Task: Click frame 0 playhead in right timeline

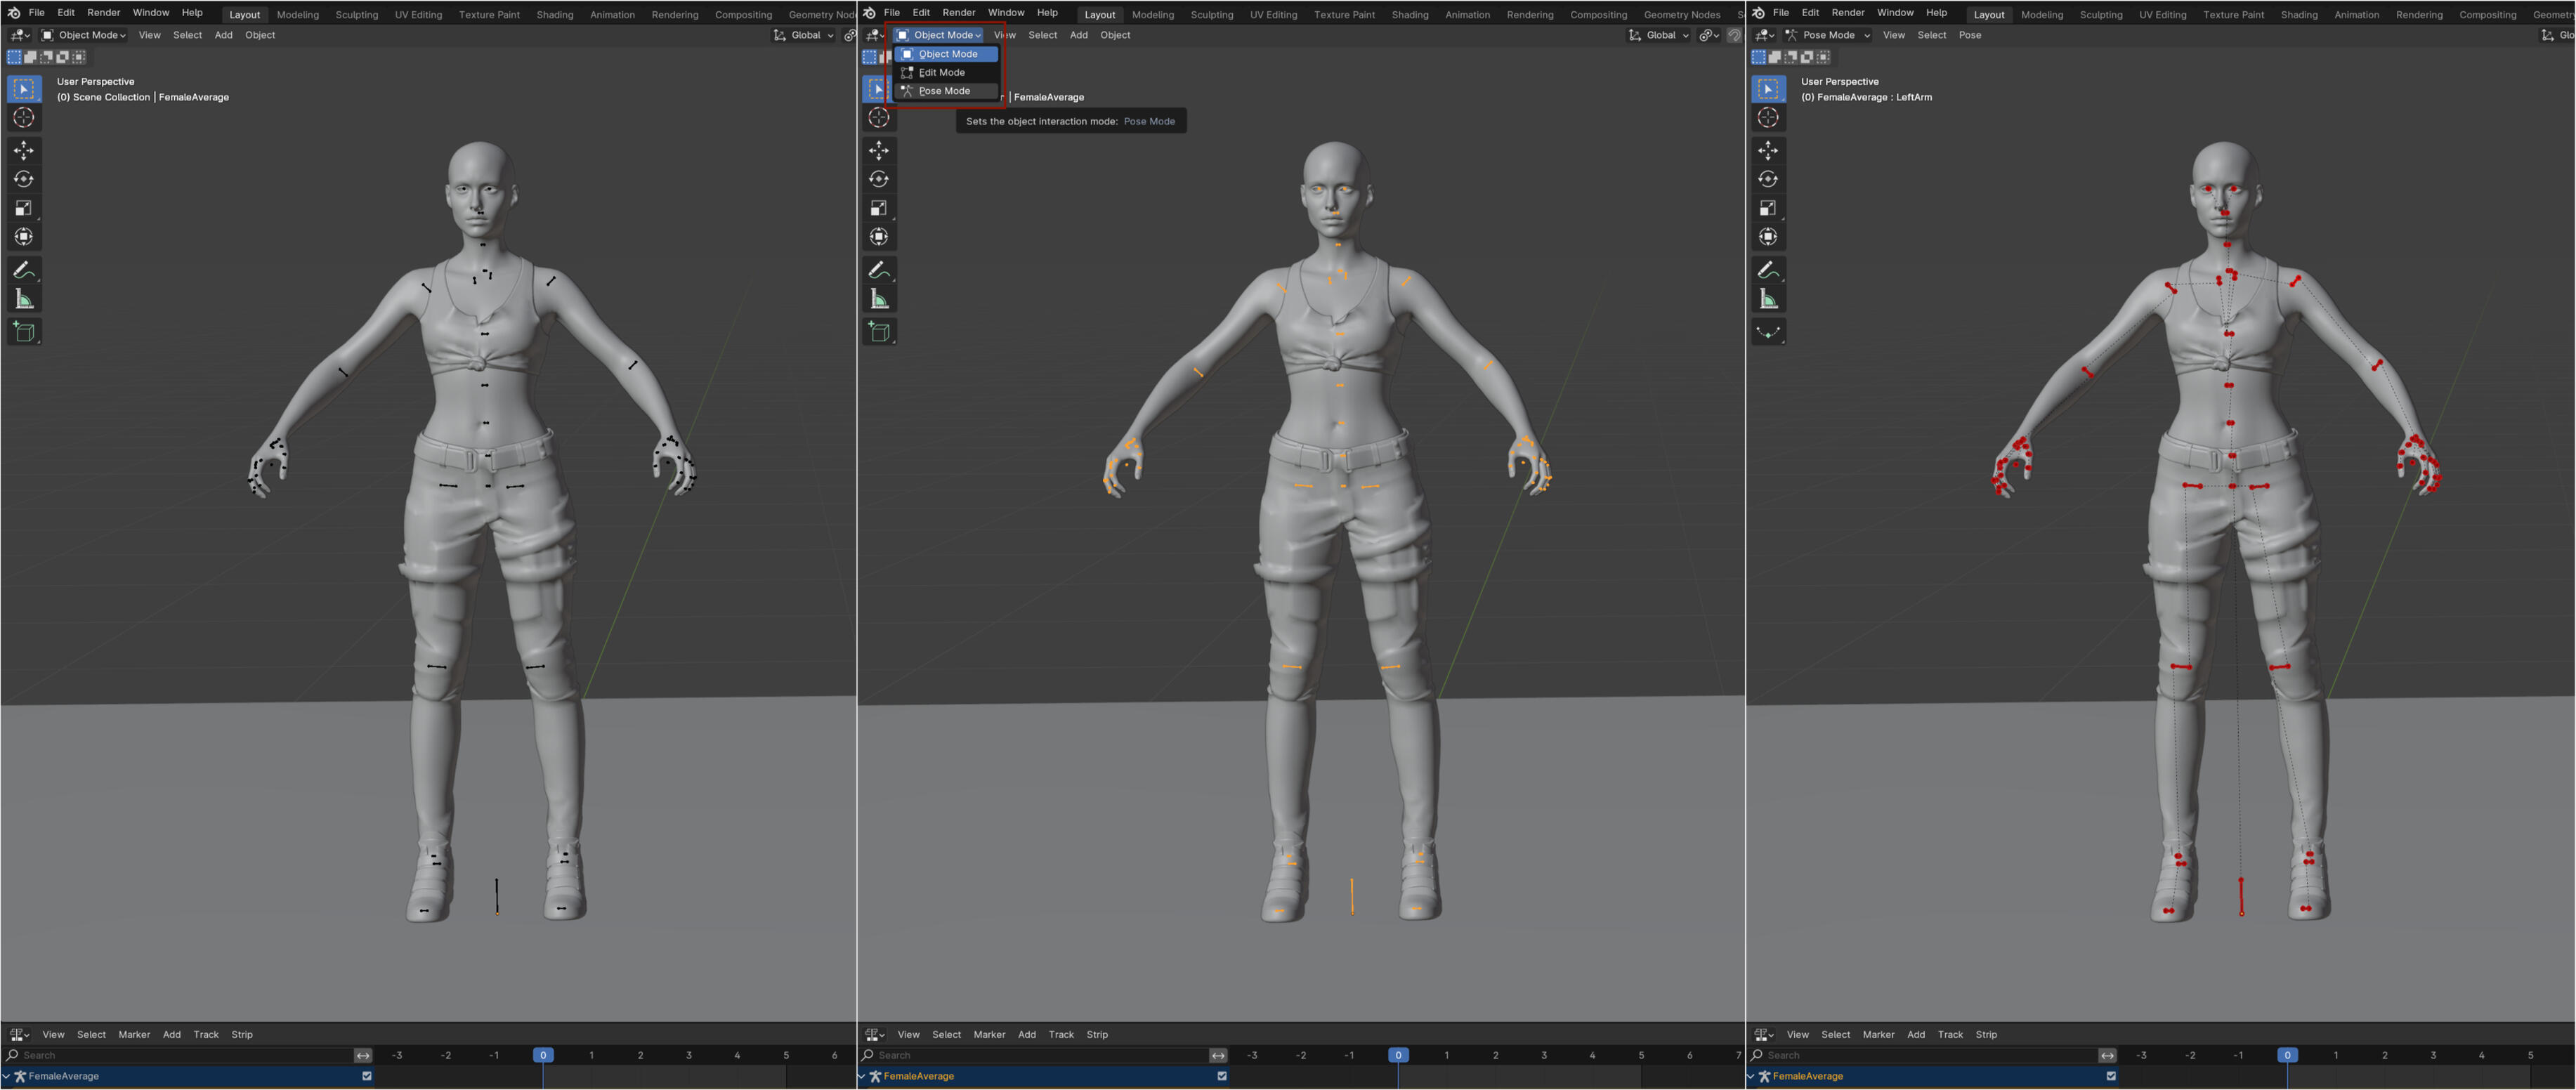Action: pyautogui.click(x=2286, y=1055)
